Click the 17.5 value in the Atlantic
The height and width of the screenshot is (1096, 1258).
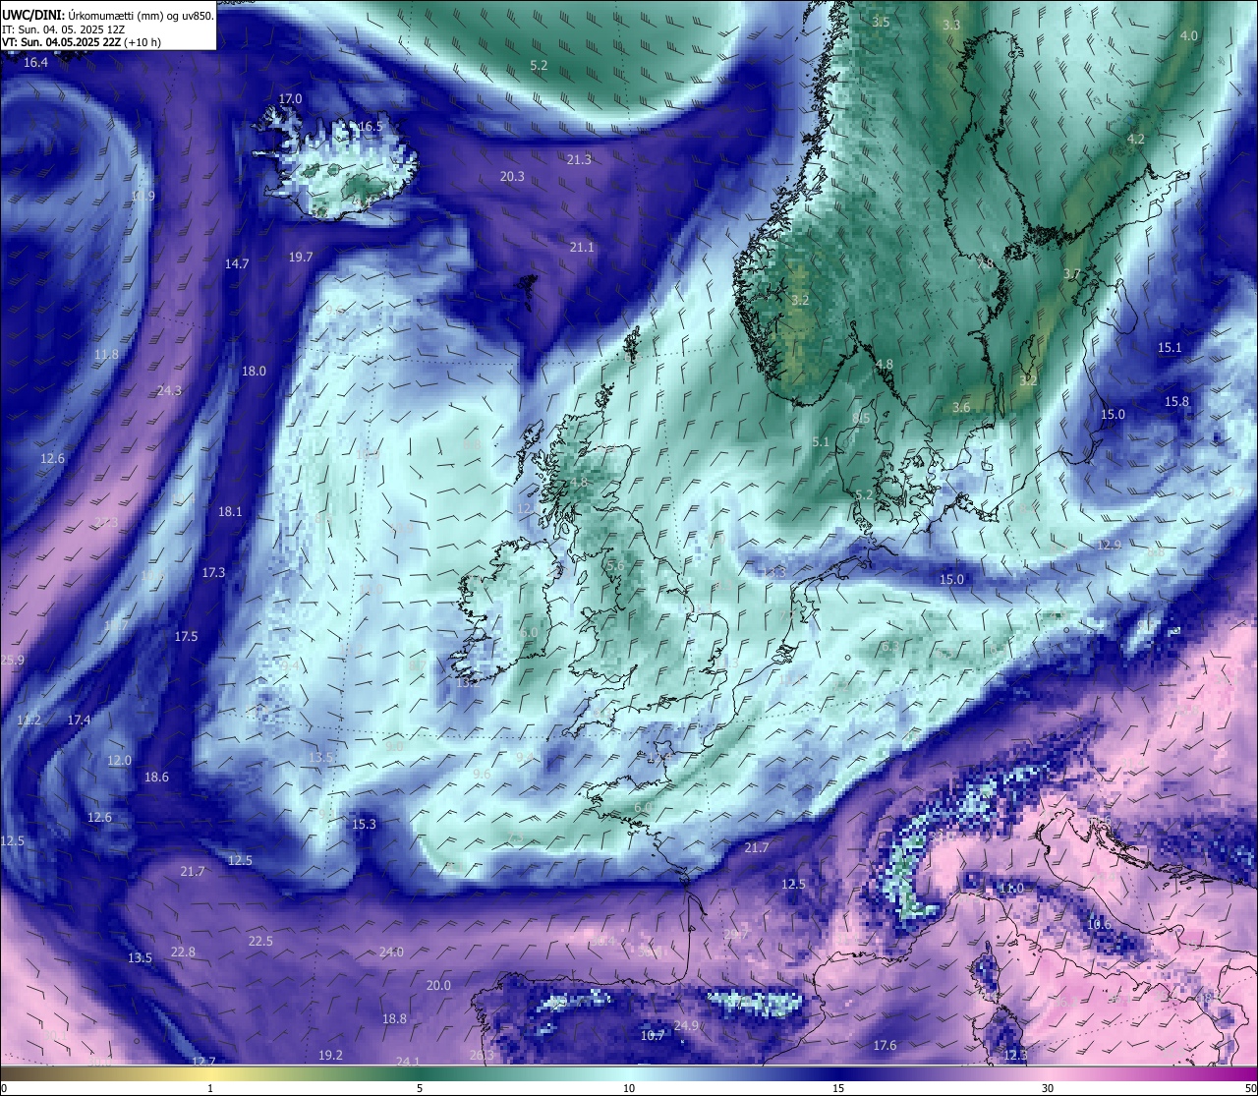tap(186, 637)
